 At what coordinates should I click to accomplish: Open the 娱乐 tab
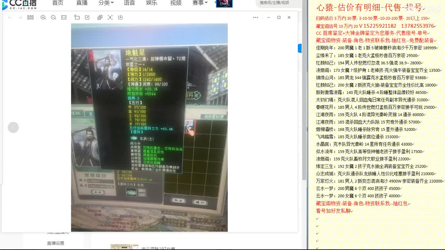[152, 3]
